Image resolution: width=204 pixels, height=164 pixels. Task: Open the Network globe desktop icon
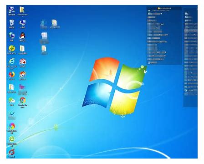coord(12,36)
